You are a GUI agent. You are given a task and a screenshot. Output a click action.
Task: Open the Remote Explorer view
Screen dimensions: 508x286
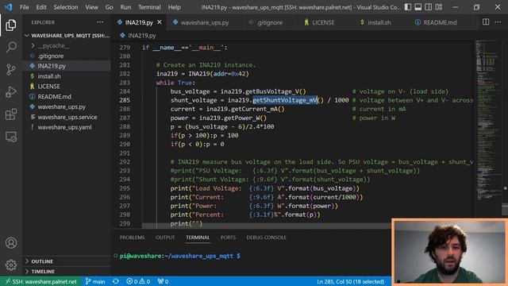pyautogui.click(x=10, y=137)
